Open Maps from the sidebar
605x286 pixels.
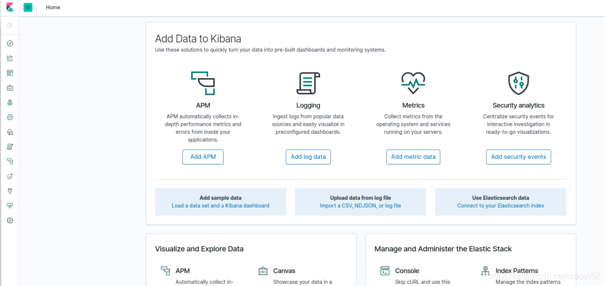point(10,103)
